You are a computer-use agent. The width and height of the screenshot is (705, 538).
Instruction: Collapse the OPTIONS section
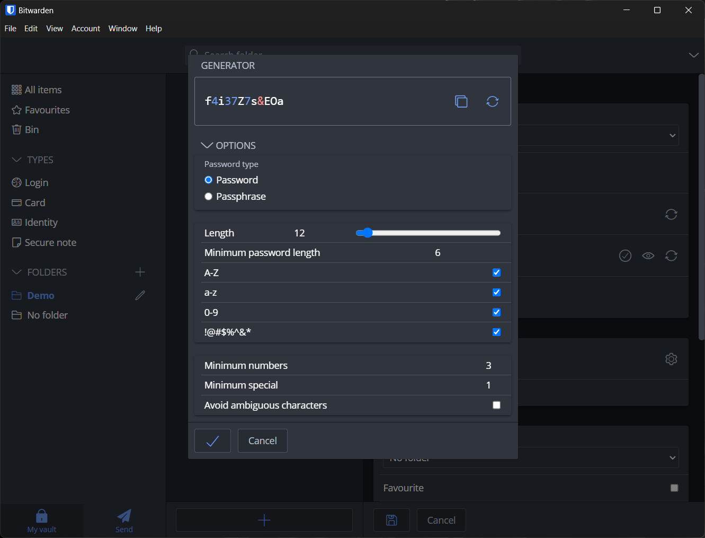(228, 145)
